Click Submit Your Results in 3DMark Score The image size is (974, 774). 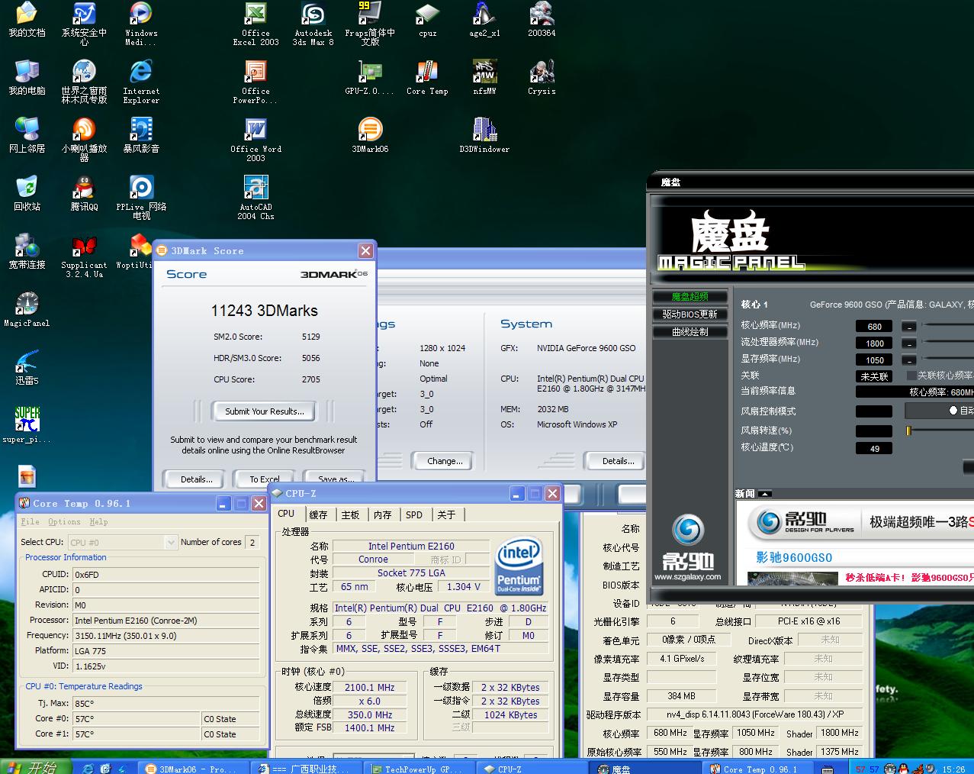point(265,411)
